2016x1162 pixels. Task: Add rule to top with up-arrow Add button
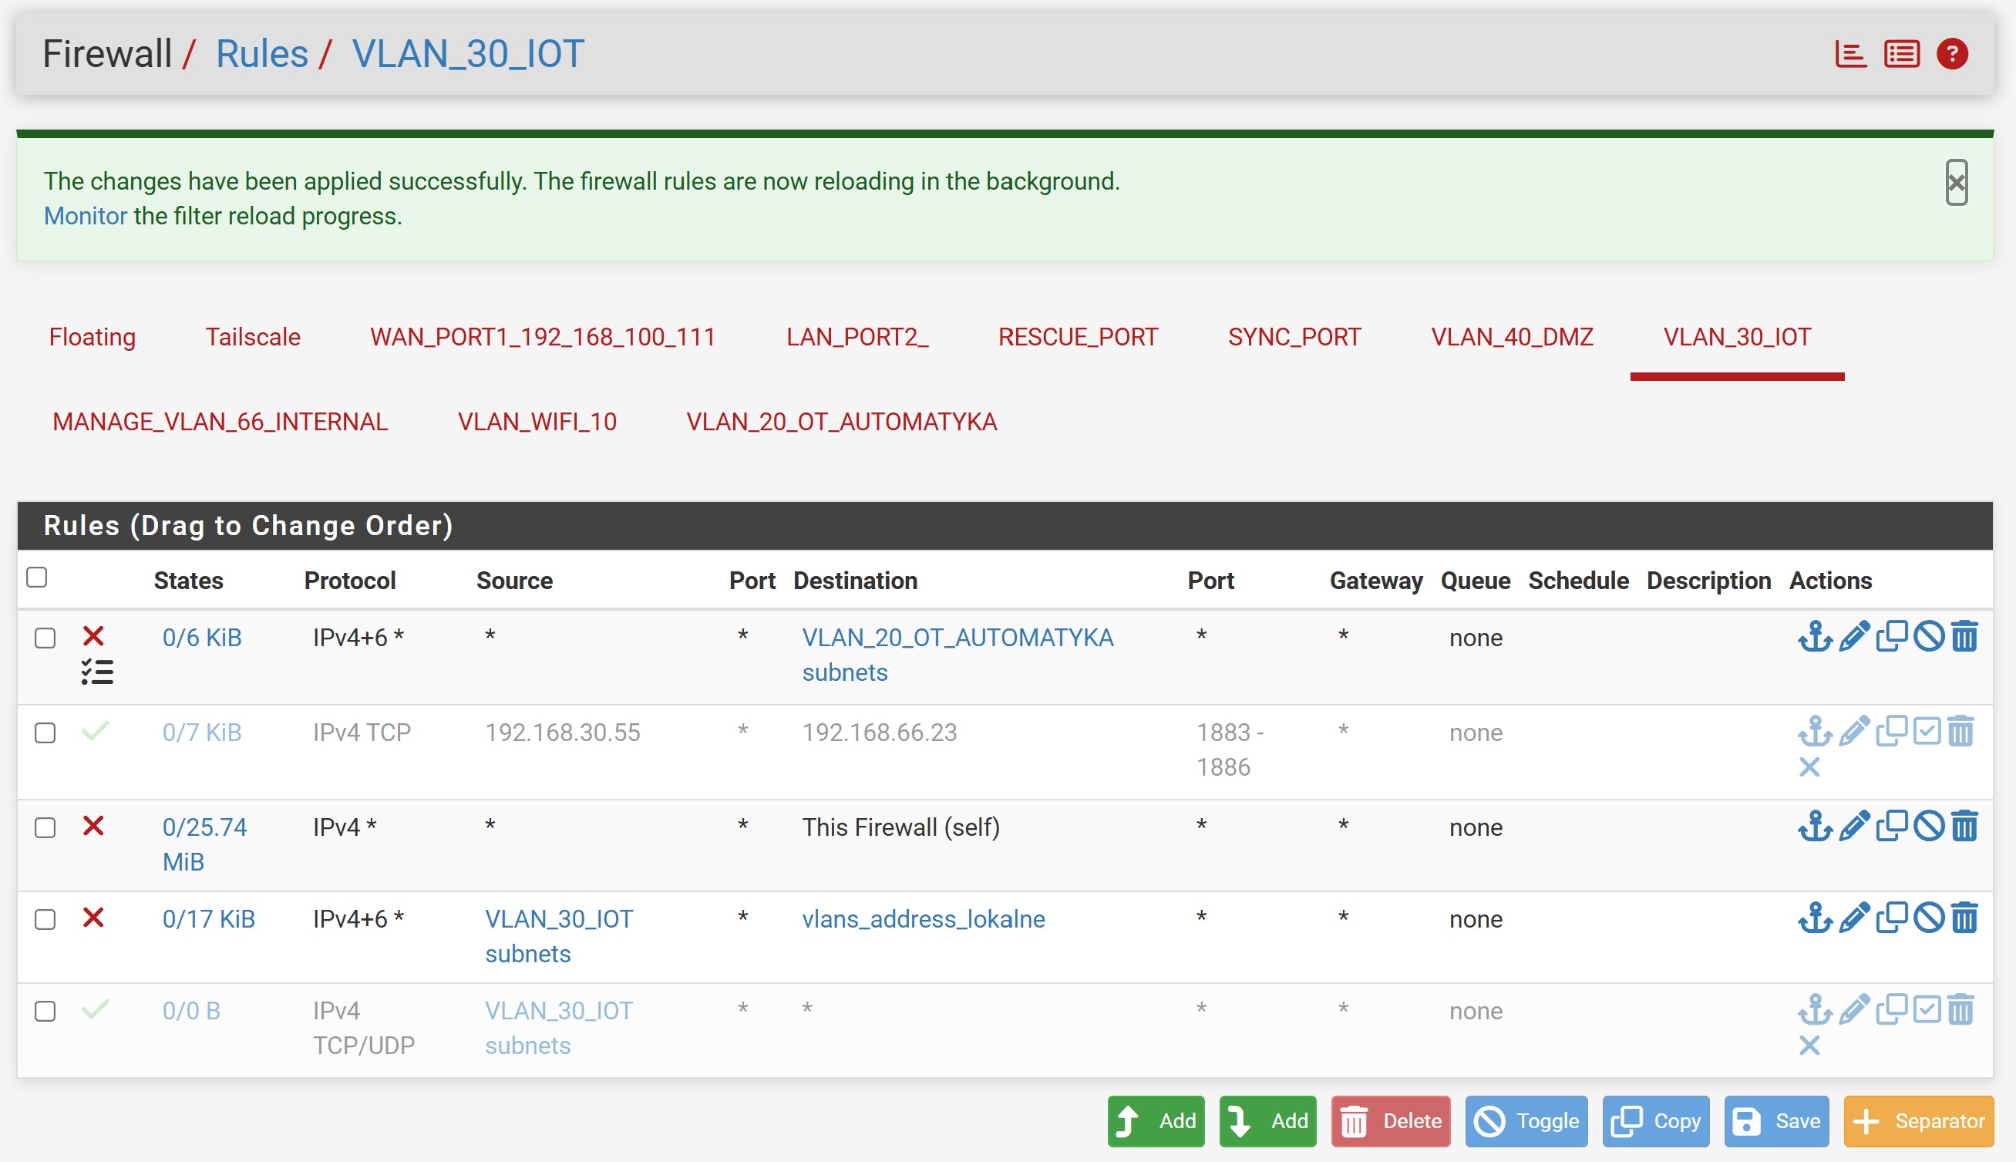[1156, 1121]
